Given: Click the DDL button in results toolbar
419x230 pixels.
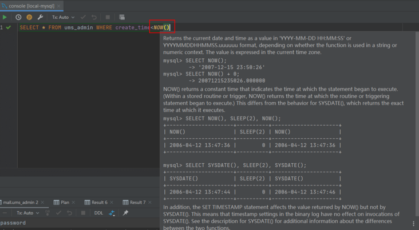Looking at the screenshot, I should 98,213.
